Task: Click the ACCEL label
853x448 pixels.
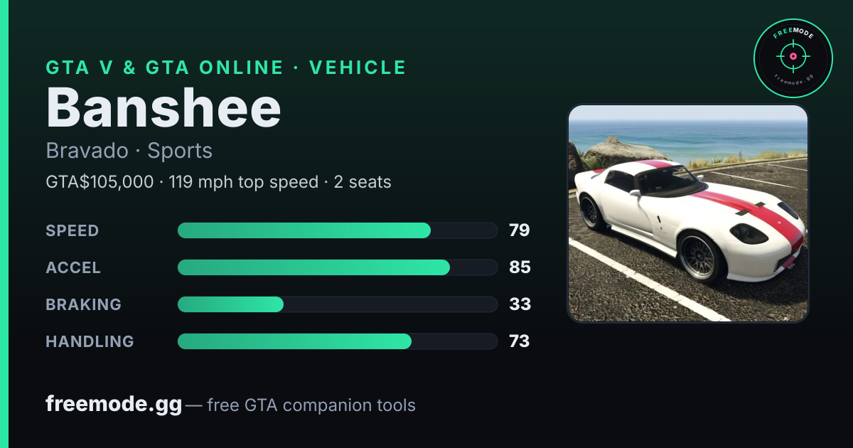Action: (x=73, y=268)
